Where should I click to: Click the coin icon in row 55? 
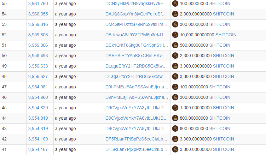[x=175, y=3]
